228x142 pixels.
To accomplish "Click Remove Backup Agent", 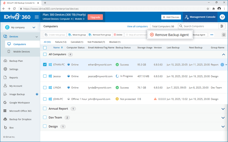I will coord(170,35).
